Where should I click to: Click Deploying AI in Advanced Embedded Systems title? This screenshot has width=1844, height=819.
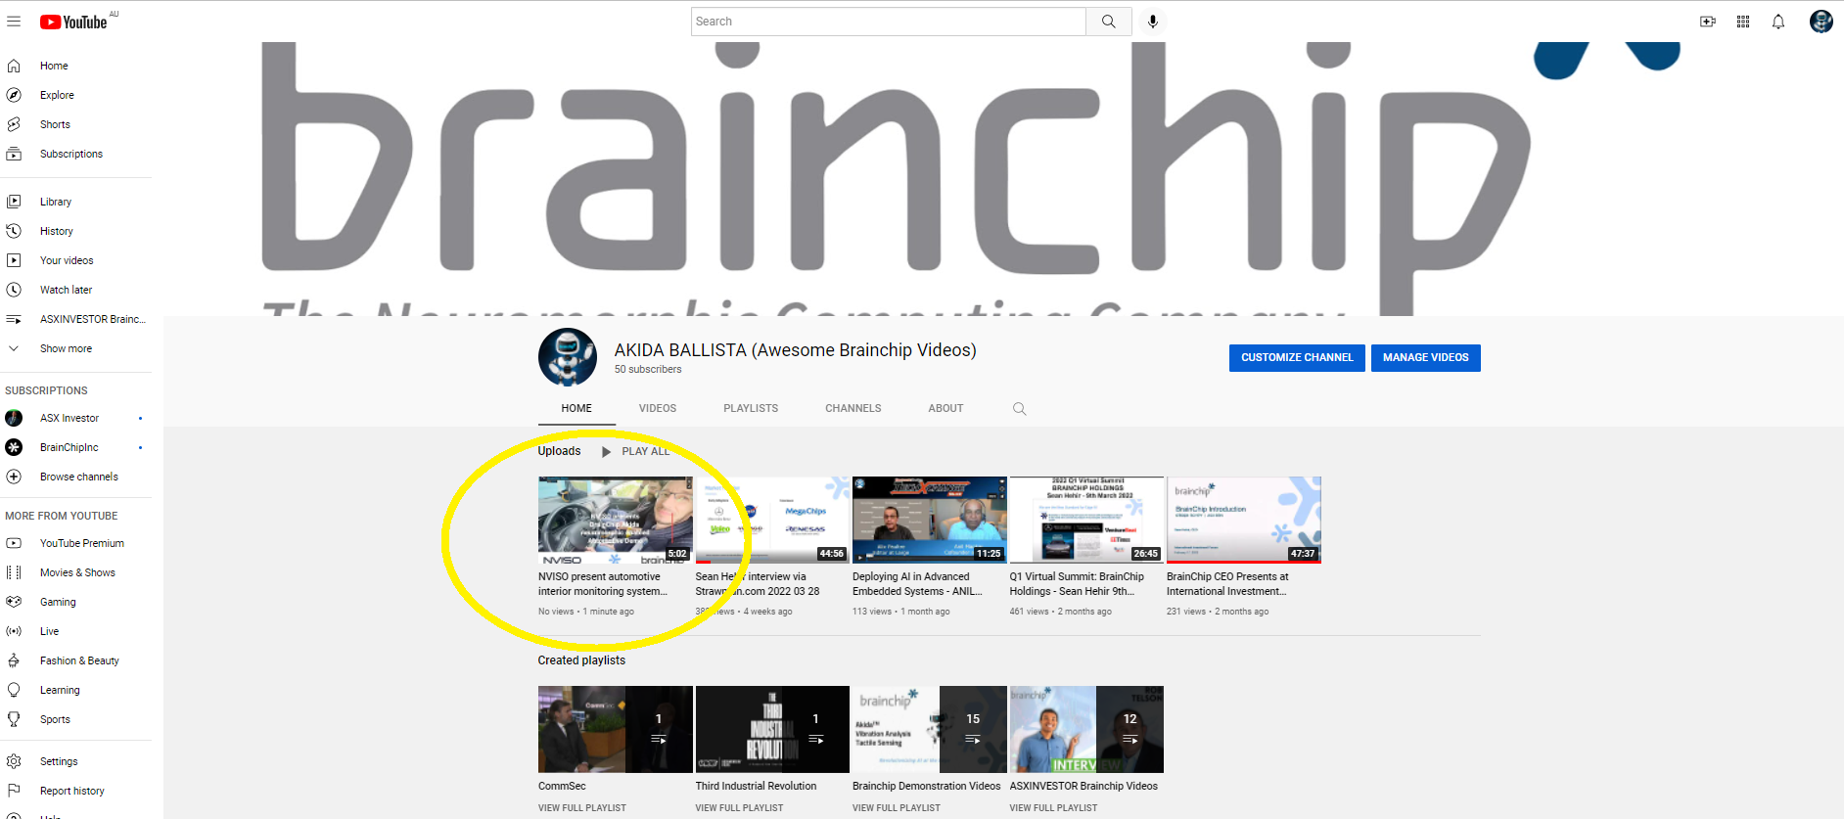click(917, 584)
